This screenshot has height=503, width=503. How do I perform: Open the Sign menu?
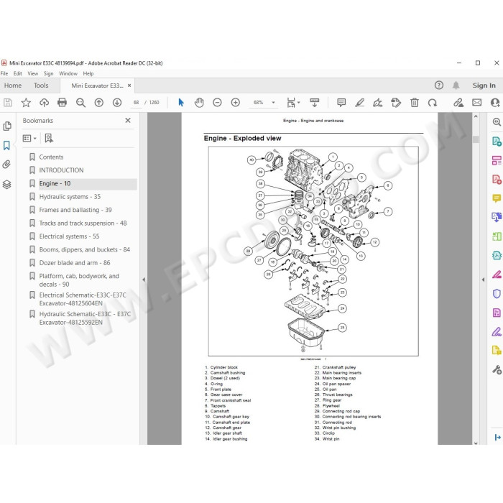48,73
